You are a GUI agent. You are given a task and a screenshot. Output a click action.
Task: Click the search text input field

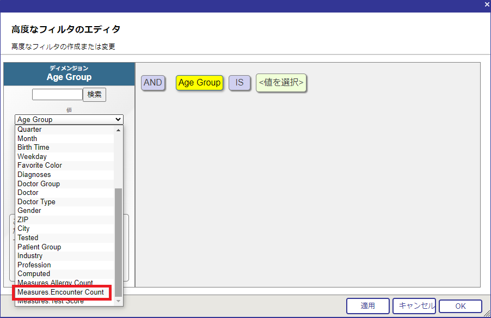click(57, 94)
